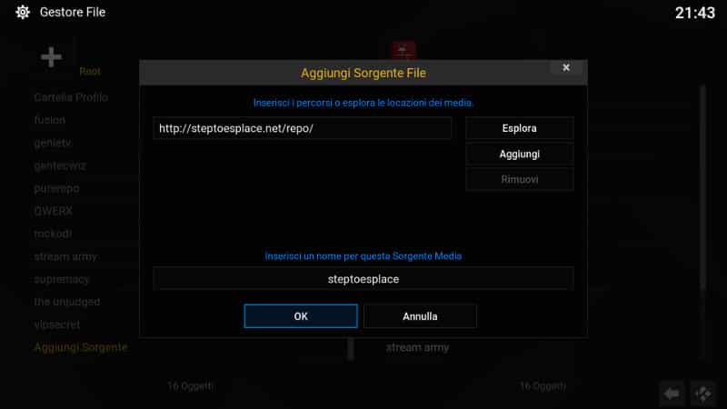
Task: Select Aggiungi Sorgente in left list
Action: point(81,347)
